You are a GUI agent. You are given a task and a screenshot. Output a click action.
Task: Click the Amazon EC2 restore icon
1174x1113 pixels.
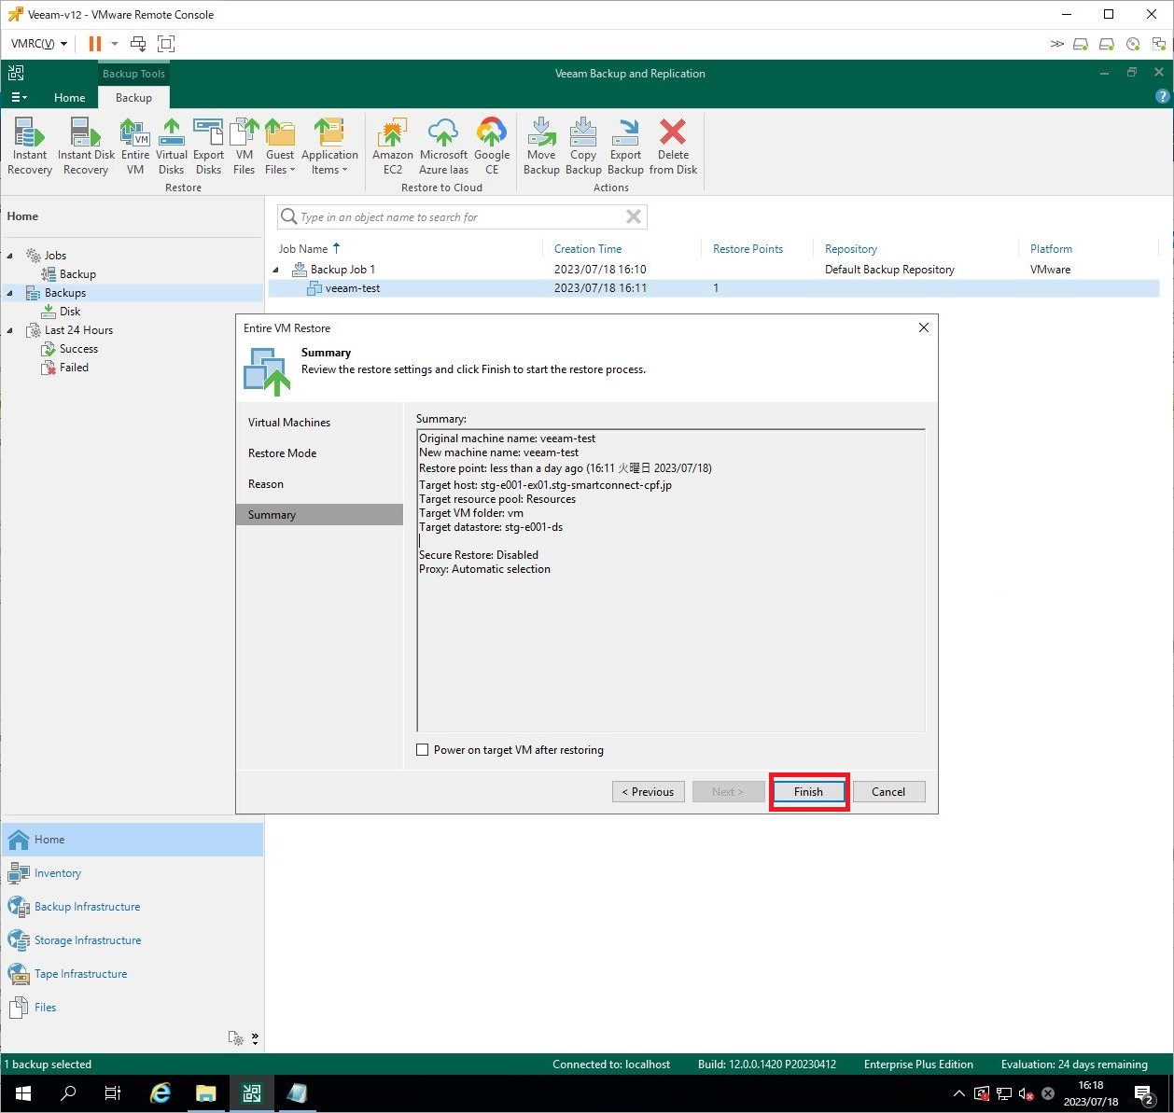pos(393,146)
